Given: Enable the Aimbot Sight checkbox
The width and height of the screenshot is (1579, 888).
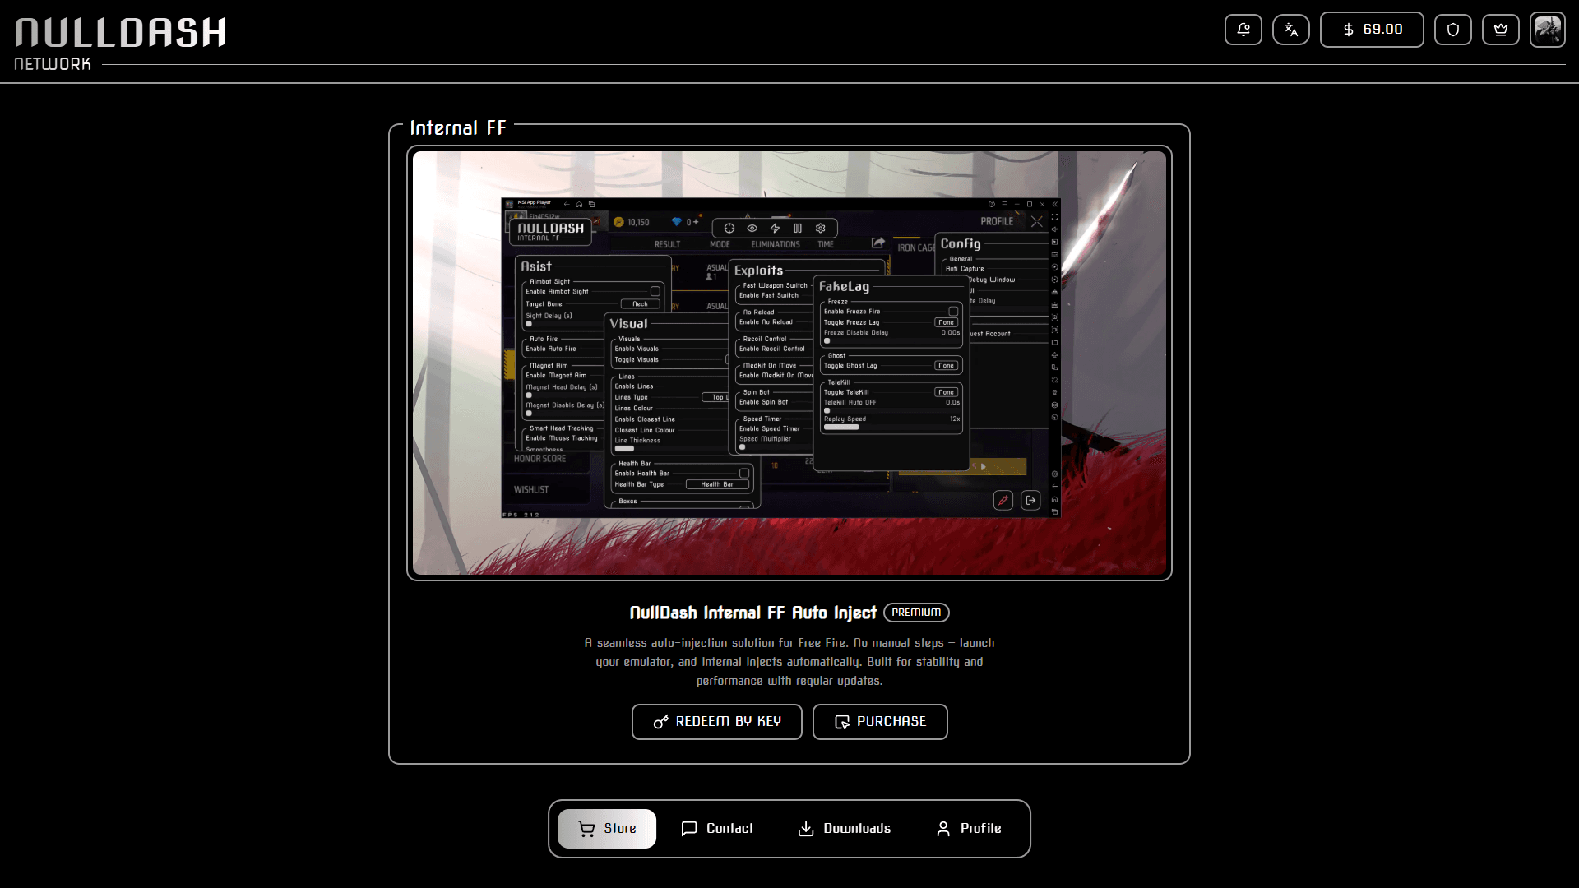Looking at the screenshot, I should click(x=654, y=291).
